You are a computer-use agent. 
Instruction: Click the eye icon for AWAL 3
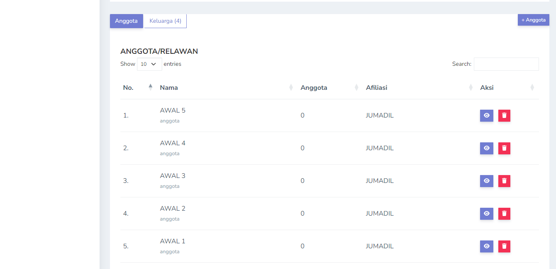point(486,181)
